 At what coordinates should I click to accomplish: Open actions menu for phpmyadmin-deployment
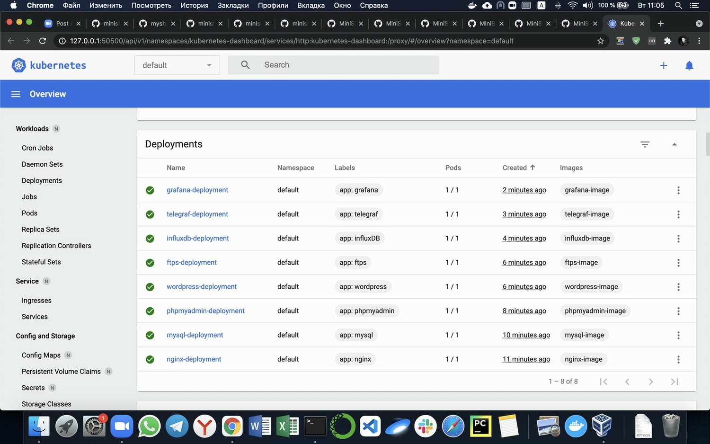click(678, 311)
